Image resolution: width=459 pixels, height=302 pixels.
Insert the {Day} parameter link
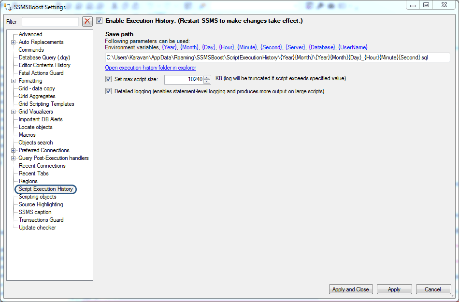coord(209,47)
